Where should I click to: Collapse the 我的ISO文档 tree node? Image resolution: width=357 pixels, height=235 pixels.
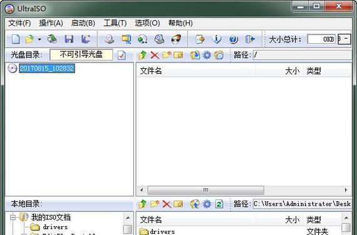(13, 217)
